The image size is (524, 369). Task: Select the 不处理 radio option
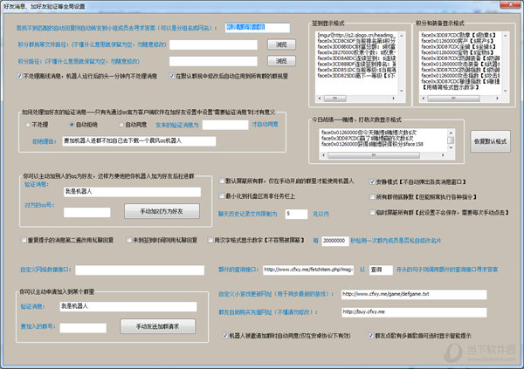pos(29,125)
